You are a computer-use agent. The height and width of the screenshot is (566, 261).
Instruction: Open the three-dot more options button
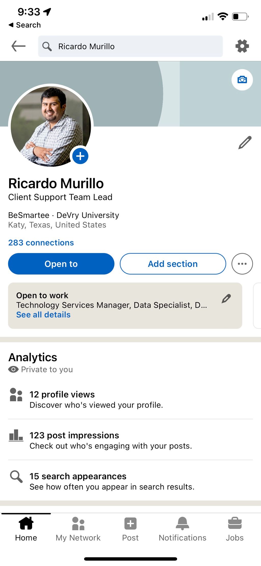(x=242, y=264)
